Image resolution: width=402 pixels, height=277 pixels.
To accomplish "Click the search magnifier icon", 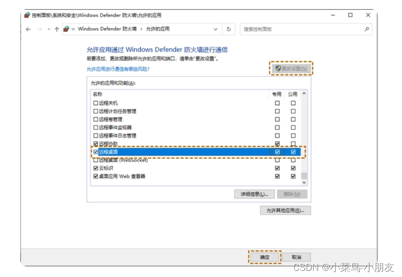I will (x=367, y=29).
